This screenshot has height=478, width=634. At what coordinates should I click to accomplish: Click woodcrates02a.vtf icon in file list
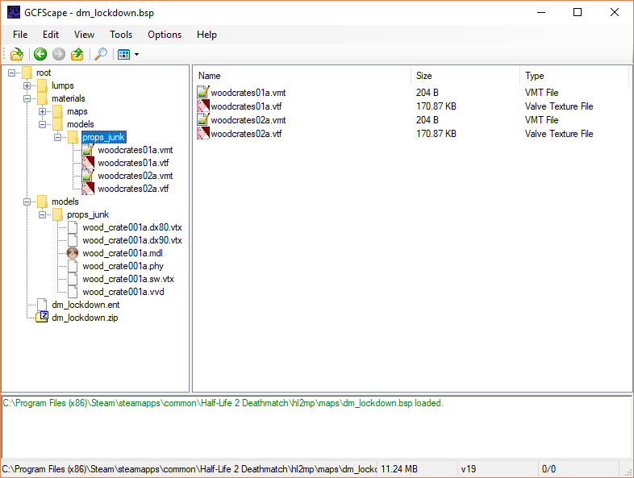pyautogui.click(x=203, y=134)
